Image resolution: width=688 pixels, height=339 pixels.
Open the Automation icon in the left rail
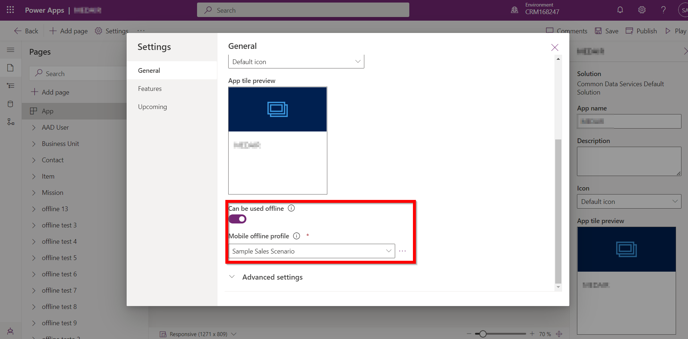(x=11, y=122)
